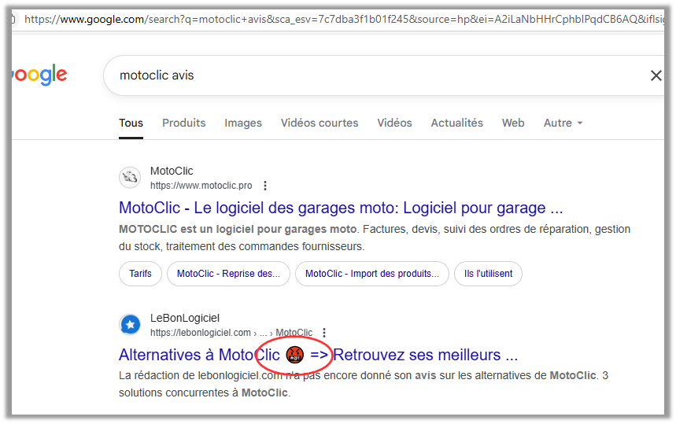Open the three-dot menu beside motoclic.pro URL

tap(265, 186)
